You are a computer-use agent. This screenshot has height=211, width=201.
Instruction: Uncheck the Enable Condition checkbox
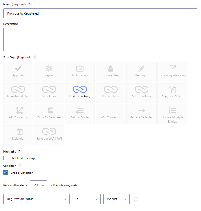coord(6,173)
